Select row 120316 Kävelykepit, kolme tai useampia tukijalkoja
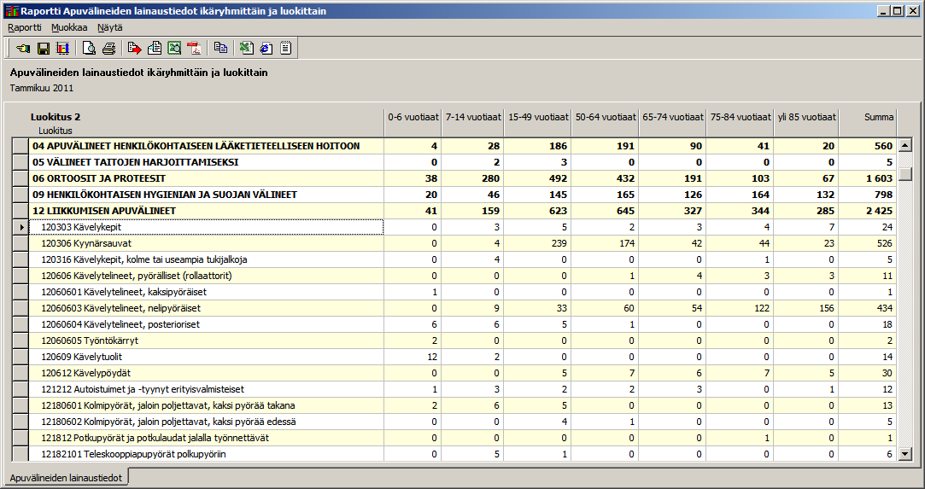Screen dimensions: 925x489 (x=207, y=259)
